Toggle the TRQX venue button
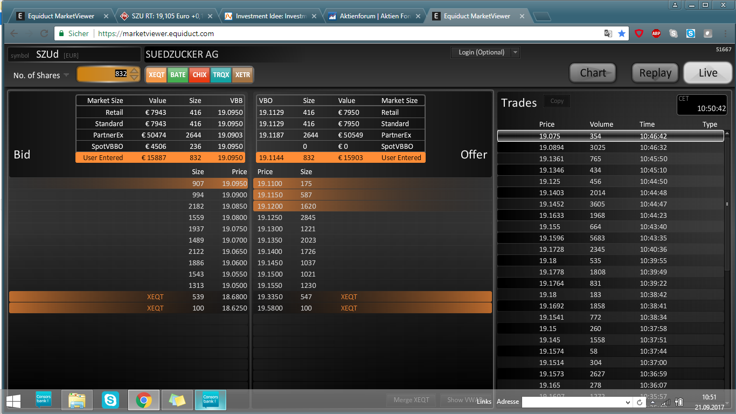 (221, 75)
